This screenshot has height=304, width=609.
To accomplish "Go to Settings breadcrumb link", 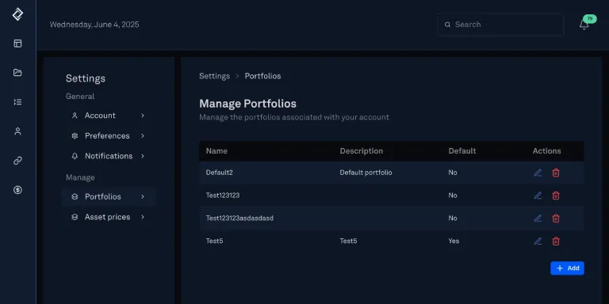I will (214, 76).
